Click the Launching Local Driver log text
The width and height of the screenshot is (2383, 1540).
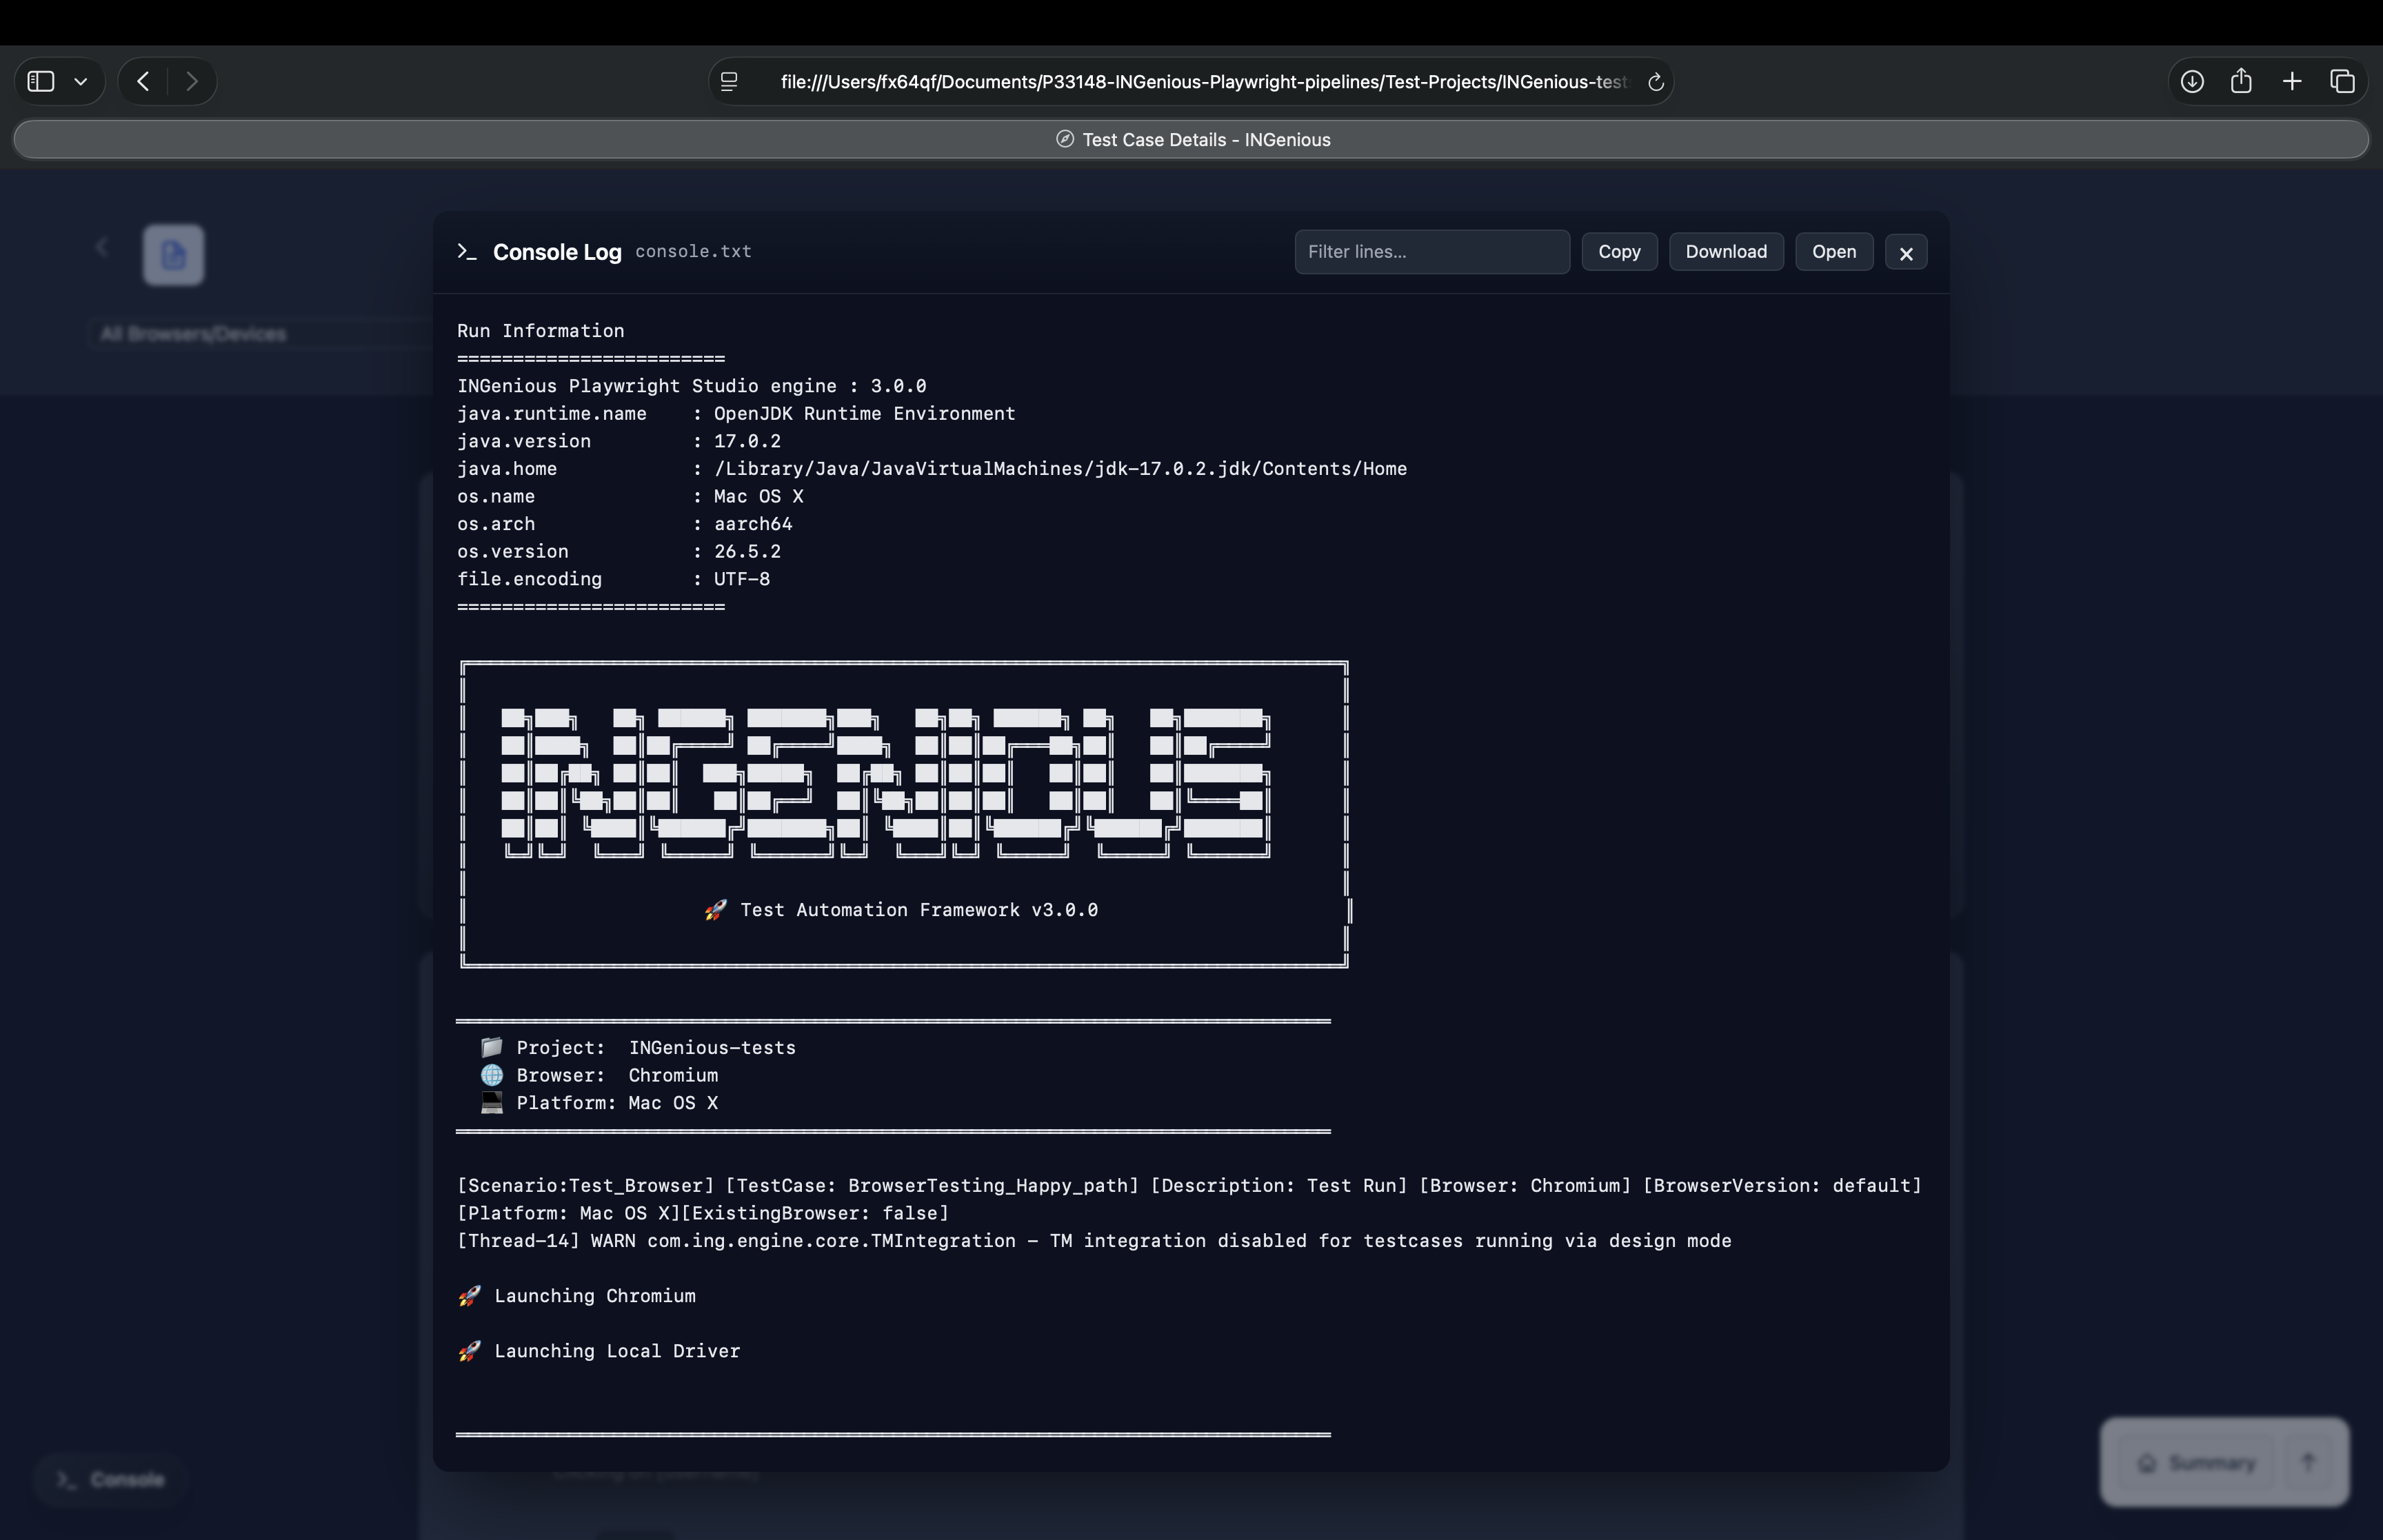[617, 1351]
